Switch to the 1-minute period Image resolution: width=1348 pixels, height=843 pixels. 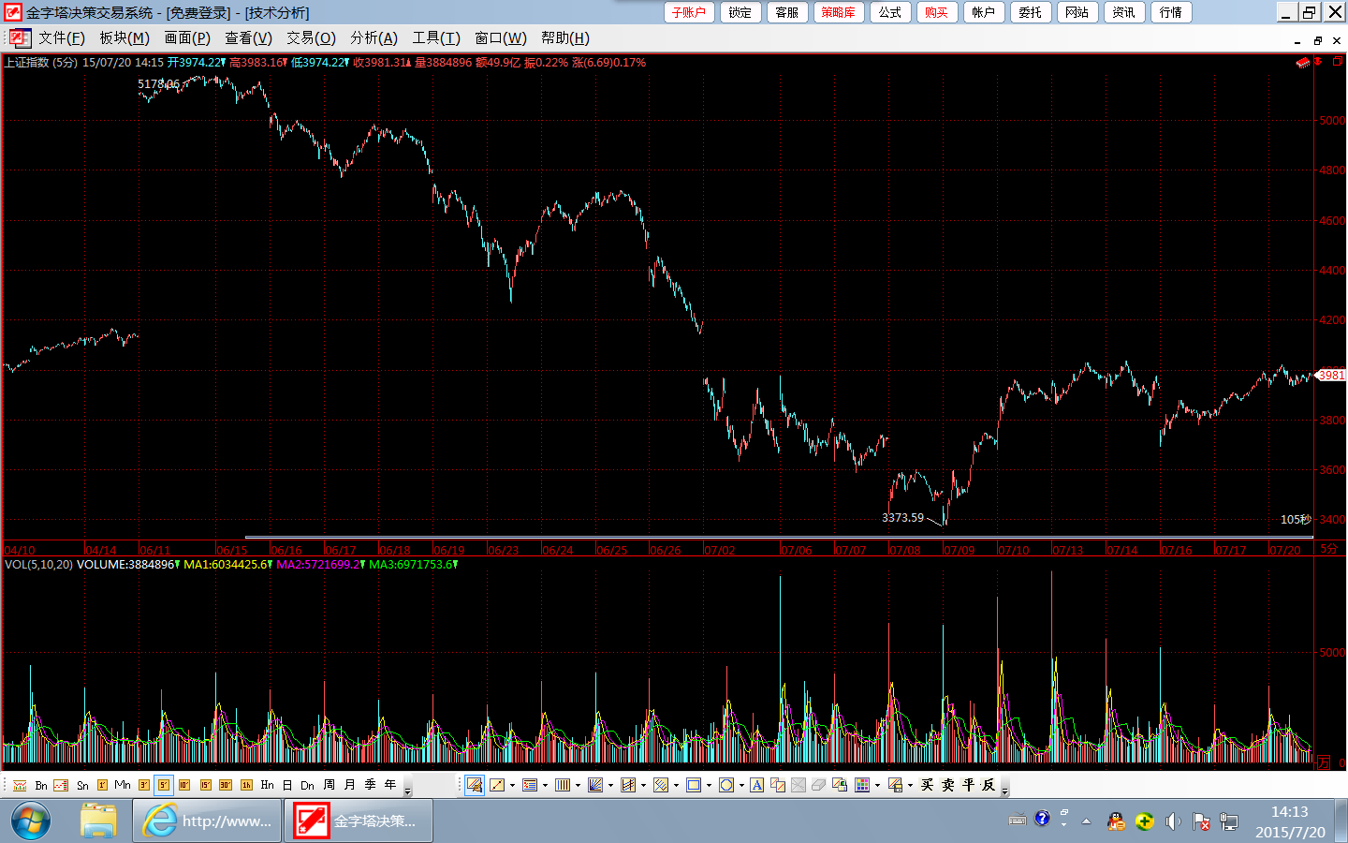tap(102, 785)
